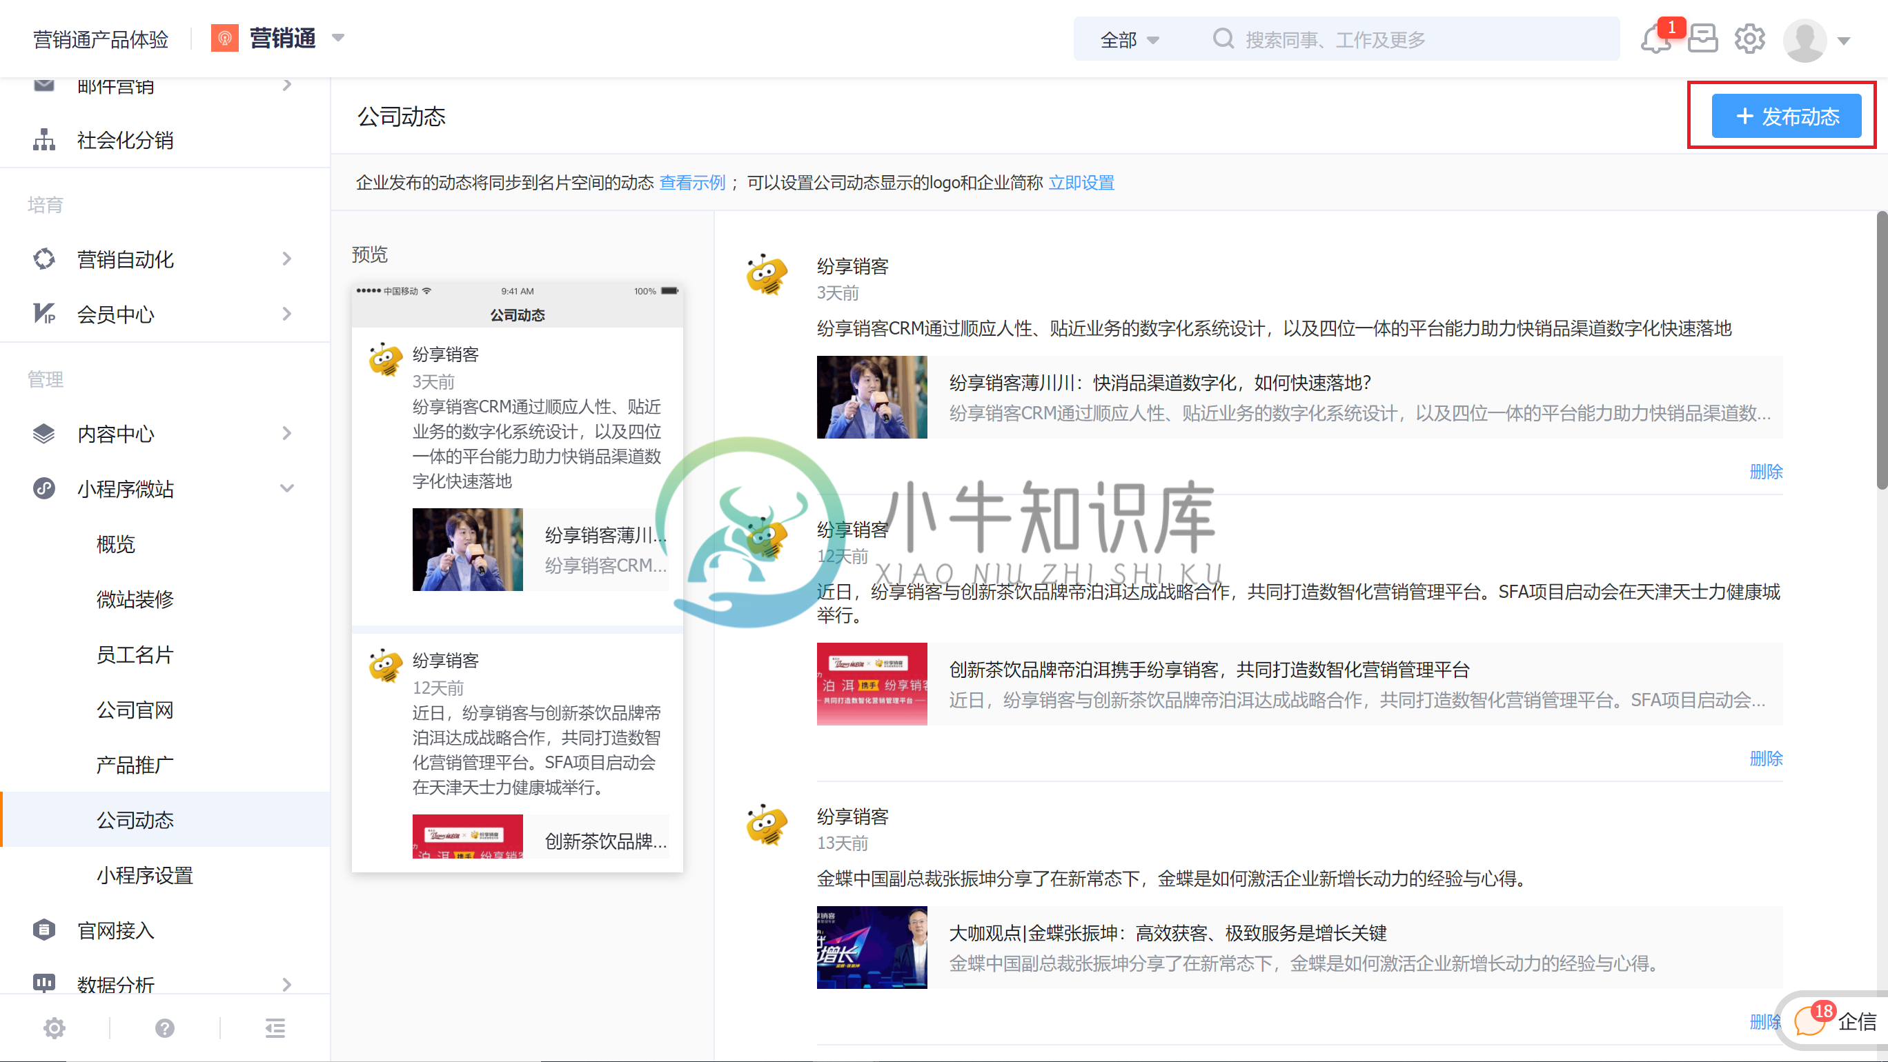This screenshot has height=1062, width=1888.
Task: Expand the 邮件营销 submenu chevron
Action: click(286, 85)
